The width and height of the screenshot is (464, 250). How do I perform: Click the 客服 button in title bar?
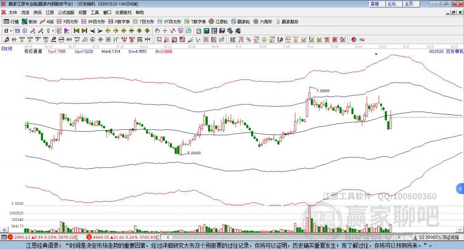pos(377,4)
